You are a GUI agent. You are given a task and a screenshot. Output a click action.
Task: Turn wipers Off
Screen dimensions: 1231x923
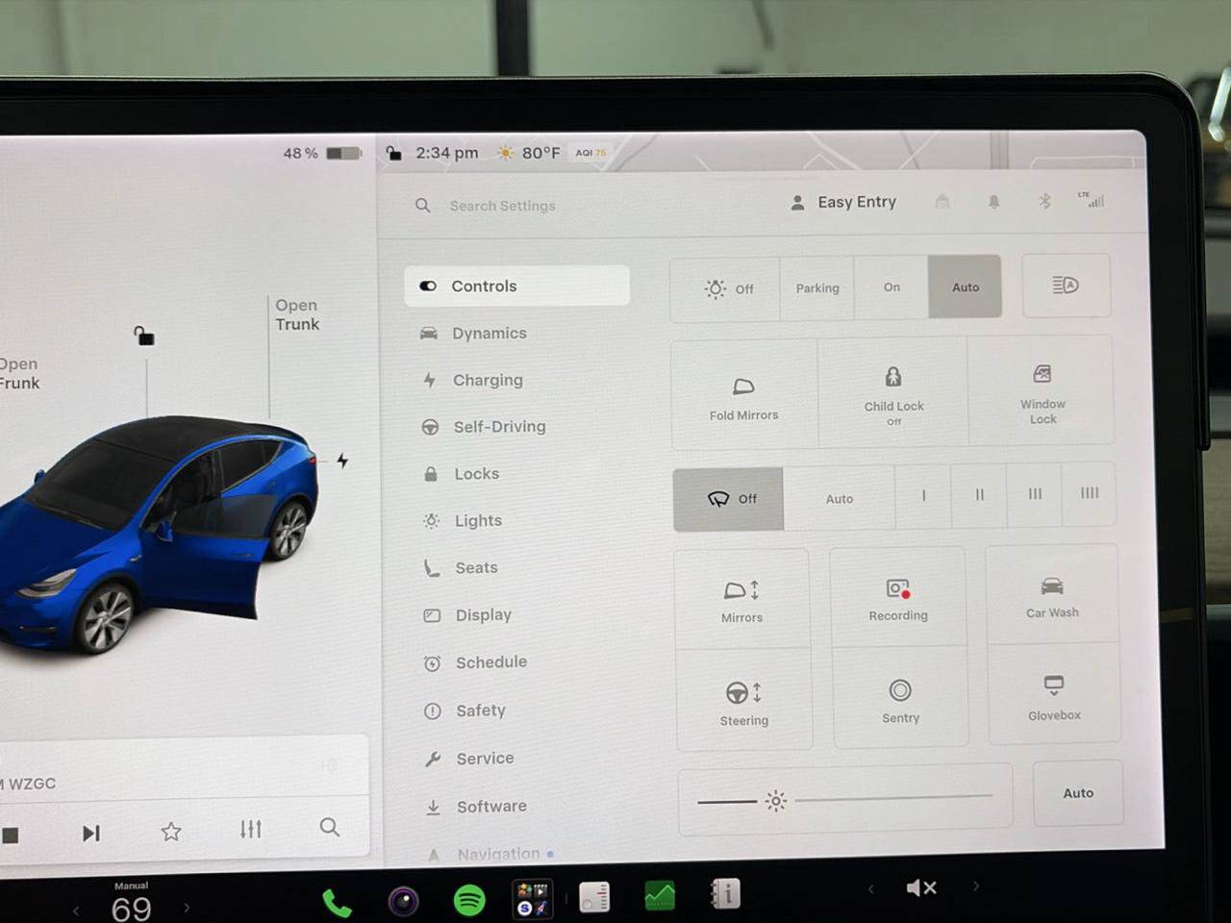click(729, 499)
